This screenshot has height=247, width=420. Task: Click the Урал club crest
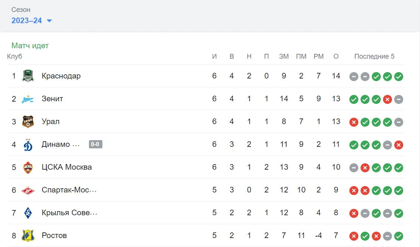[28, 121]
